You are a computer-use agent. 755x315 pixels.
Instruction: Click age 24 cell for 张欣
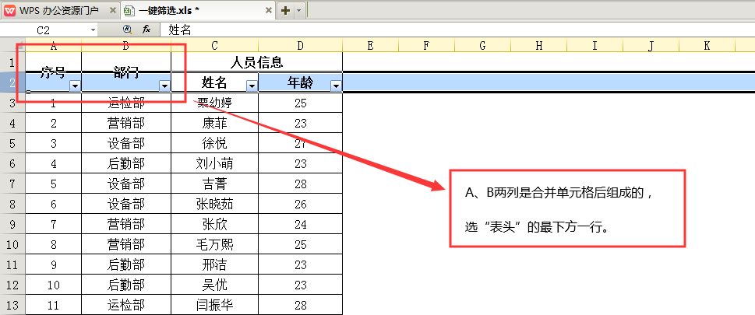tap(301, 224)
